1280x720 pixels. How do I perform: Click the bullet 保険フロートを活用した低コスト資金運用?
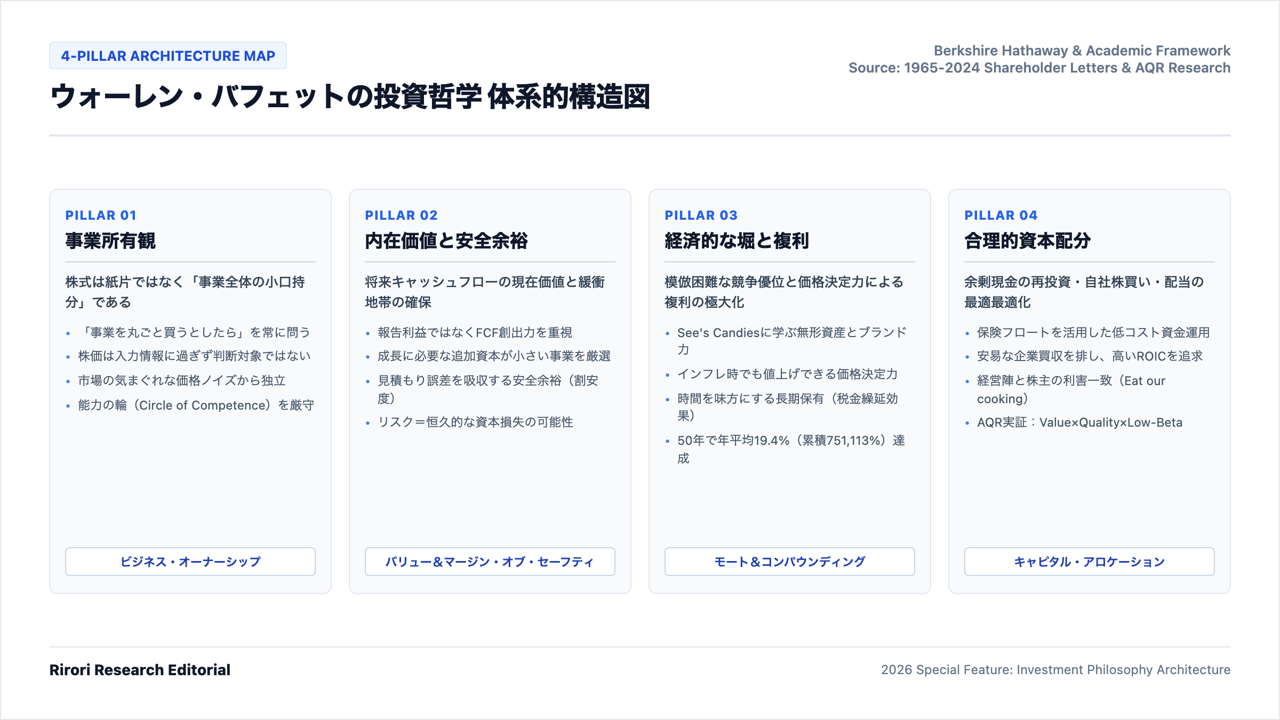(x=1093, y=333)
